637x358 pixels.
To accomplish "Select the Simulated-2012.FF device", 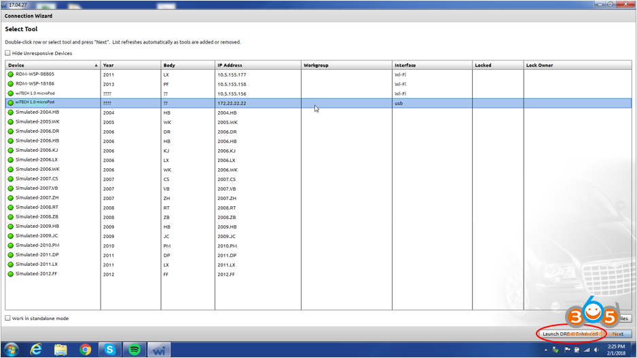I will point(318,274).
